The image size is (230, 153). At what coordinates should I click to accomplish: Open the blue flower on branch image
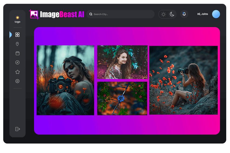tap(122, 98)
